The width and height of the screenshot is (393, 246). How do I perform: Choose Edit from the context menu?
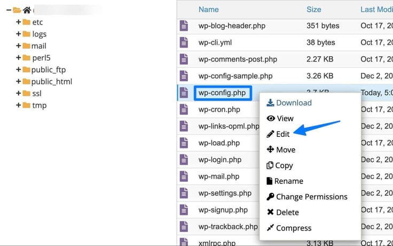[x=278, y=134]
